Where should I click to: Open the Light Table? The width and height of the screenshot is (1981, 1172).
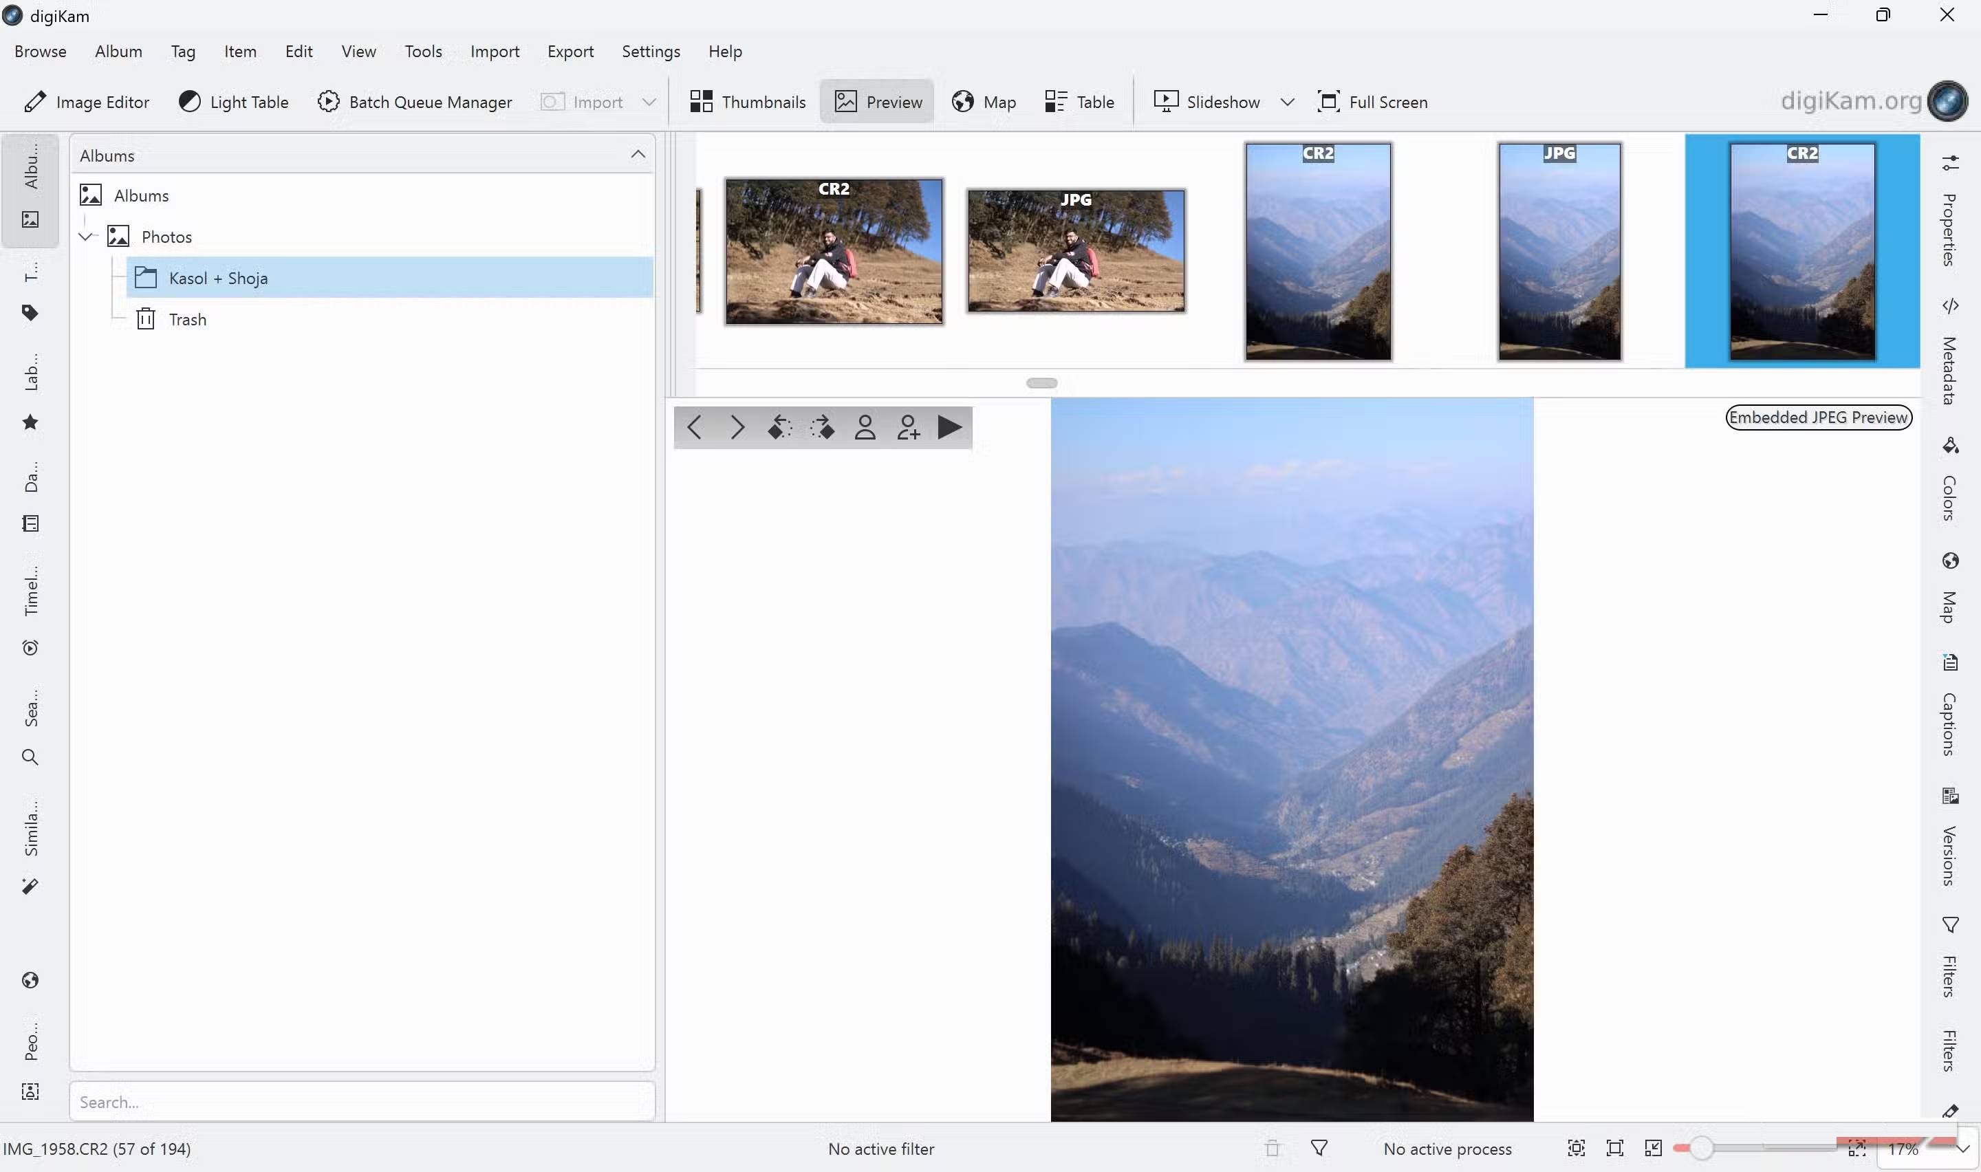point(233,101)
